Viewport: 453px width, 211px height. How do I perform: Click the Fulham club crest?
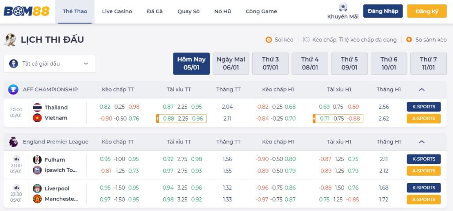pyautogui.click(x=37, y=160)
